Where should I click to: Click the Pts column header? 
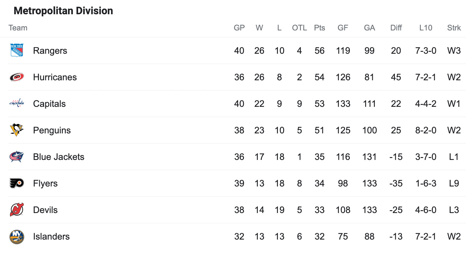[x=319, y=28]
